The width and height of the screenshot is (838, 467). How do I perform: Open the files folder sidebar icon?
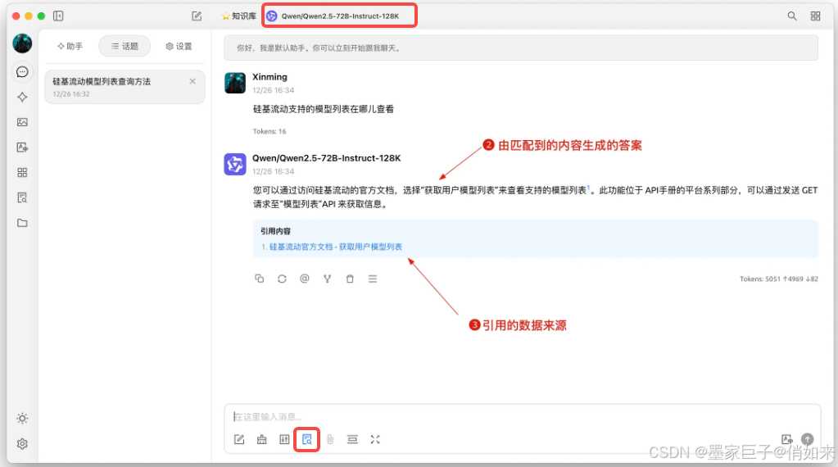[22, 223]
